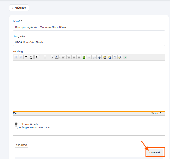Click the Words: 0 counter text
This screenshot has width=170, height=159.
(156, 113)
